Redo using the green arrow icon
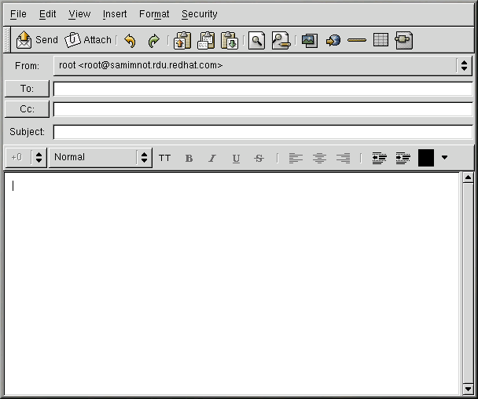The height and width of the screenshot is (399, 478). tap(154, 40)
